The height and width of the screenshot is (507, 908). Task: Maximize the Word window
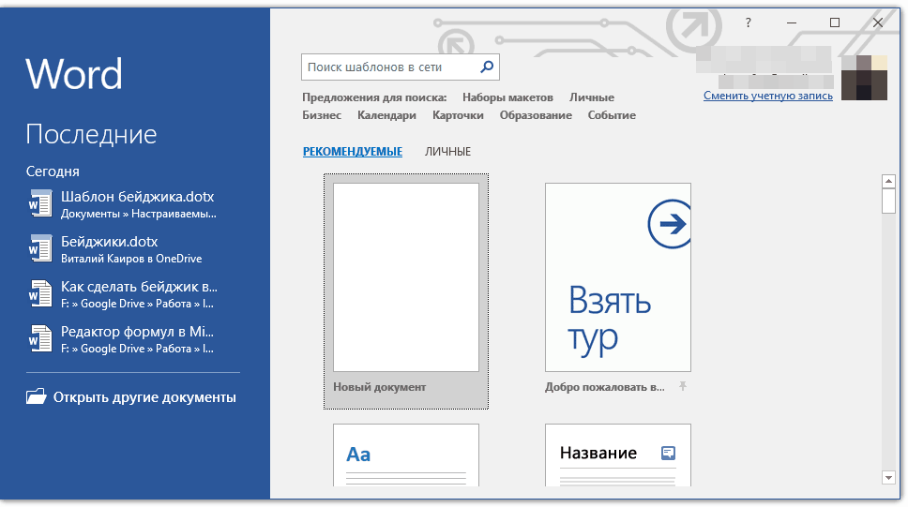835,22
